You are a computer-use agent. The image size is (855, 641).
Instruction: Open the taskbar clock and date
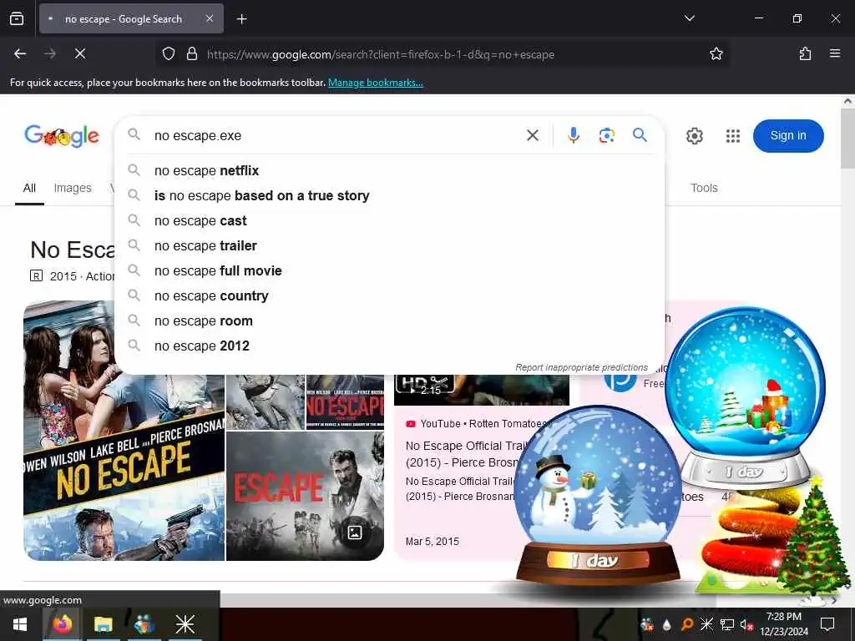(783, 624)
